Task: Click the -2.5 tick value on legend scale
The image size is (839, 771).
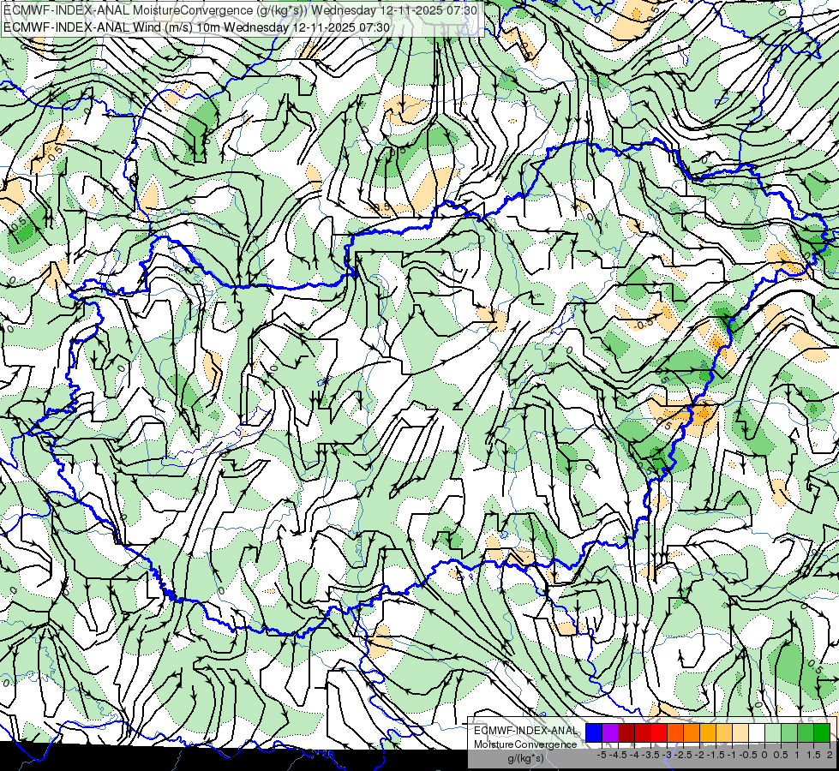Action: click(684, 755)
